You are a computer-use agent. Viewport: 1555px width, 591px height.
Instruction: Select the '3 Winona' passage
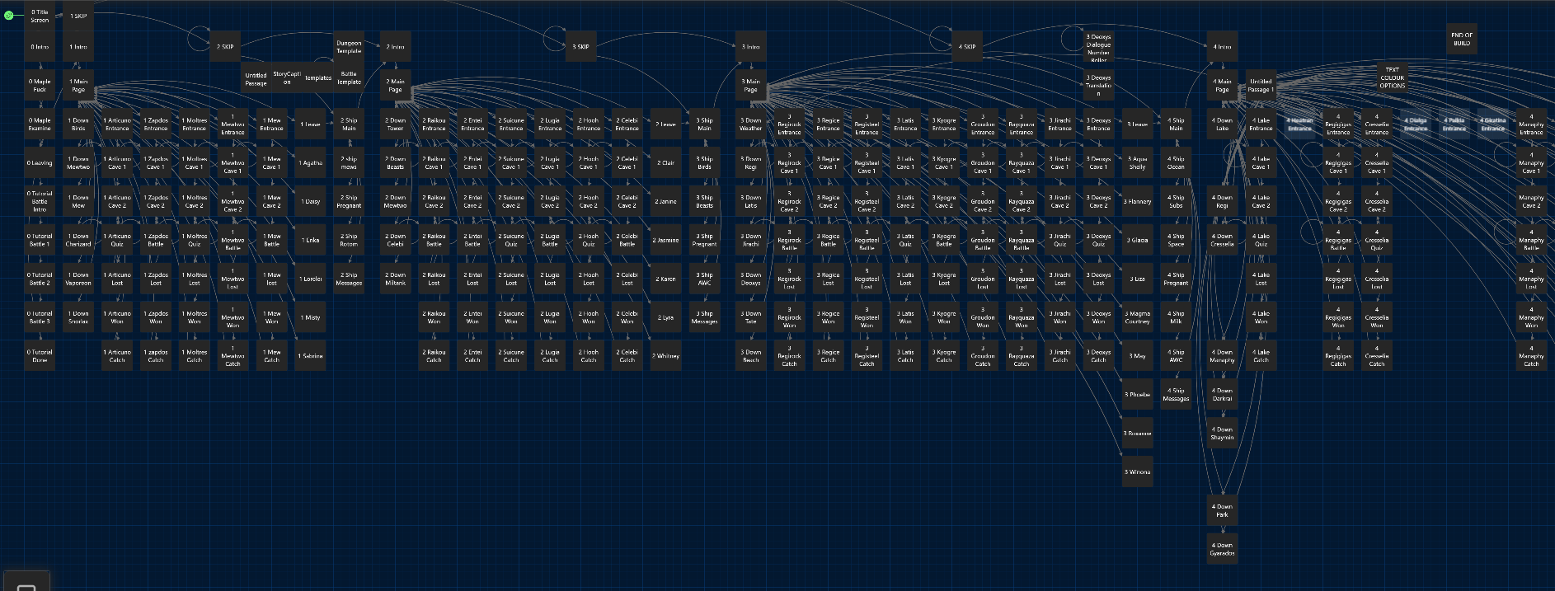[1138, 472]
